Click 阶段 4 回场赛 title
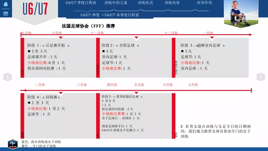This screenshot has width=268, height=151. pyautogui.click(x=44, y=97)
